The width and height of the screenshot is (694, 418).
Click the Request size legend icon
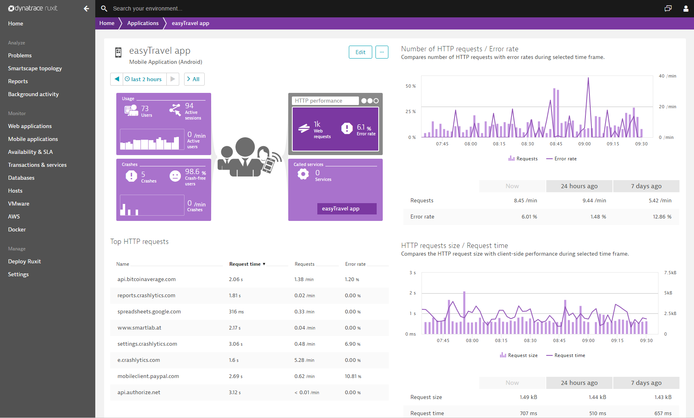503,355
